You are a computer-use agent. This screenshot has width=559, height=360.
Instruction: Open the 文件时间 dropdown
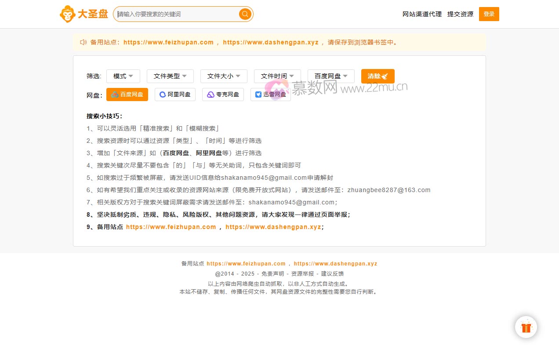coord(277,76)
